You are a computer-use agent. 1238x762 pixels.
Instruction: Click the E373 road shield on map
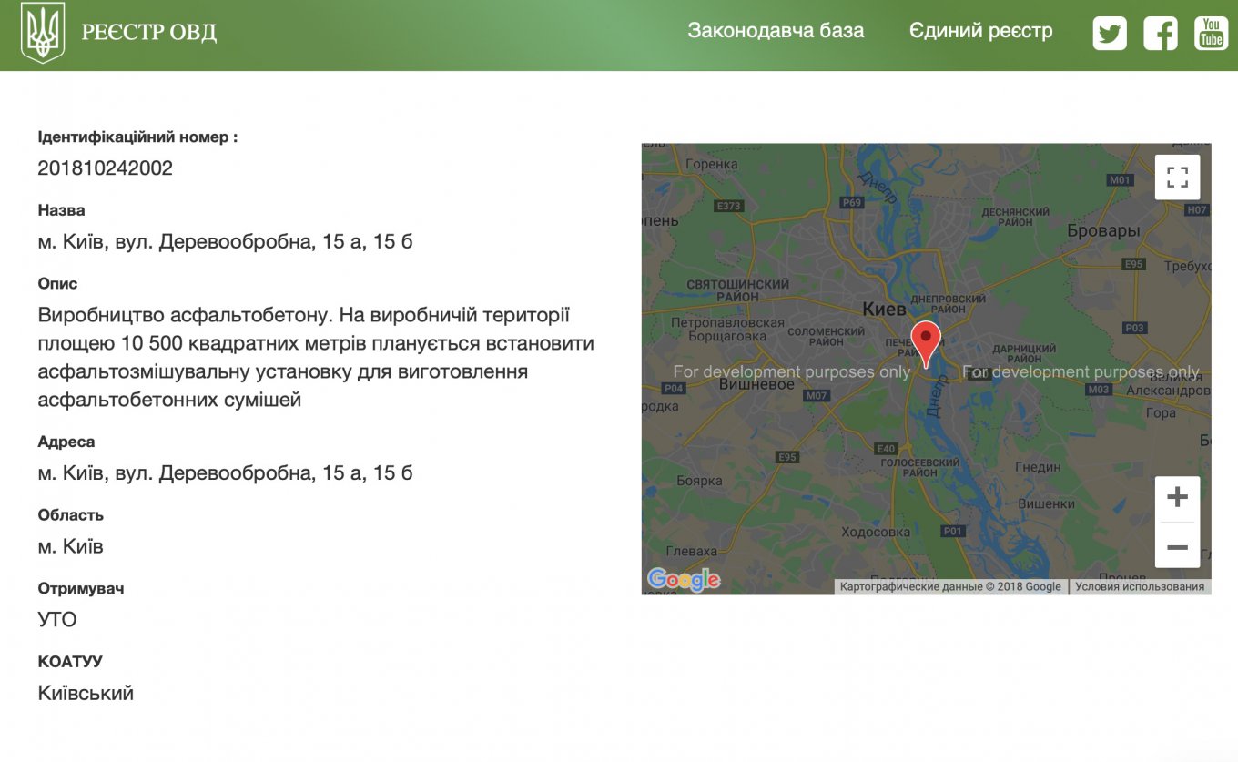[729, 206]
